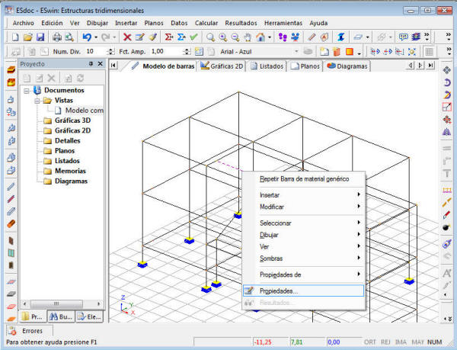
Task: Open the Arial - Azul font dropdown
Action: coord(296,52)
